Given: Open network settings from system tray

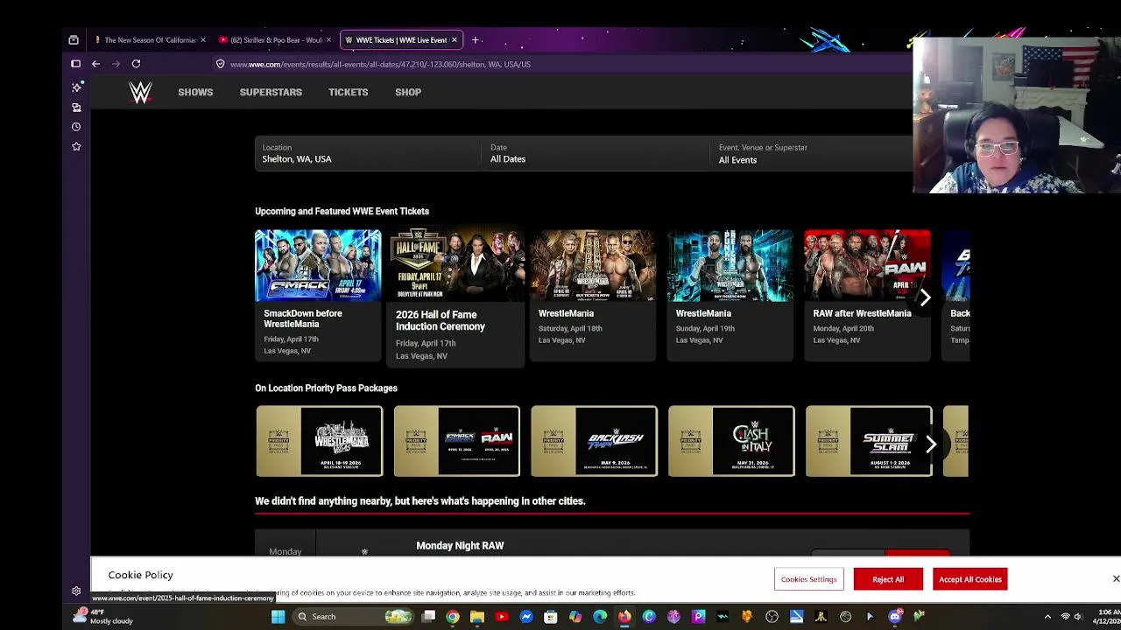Looking at the screenshot, I should tap(1066, 617).
